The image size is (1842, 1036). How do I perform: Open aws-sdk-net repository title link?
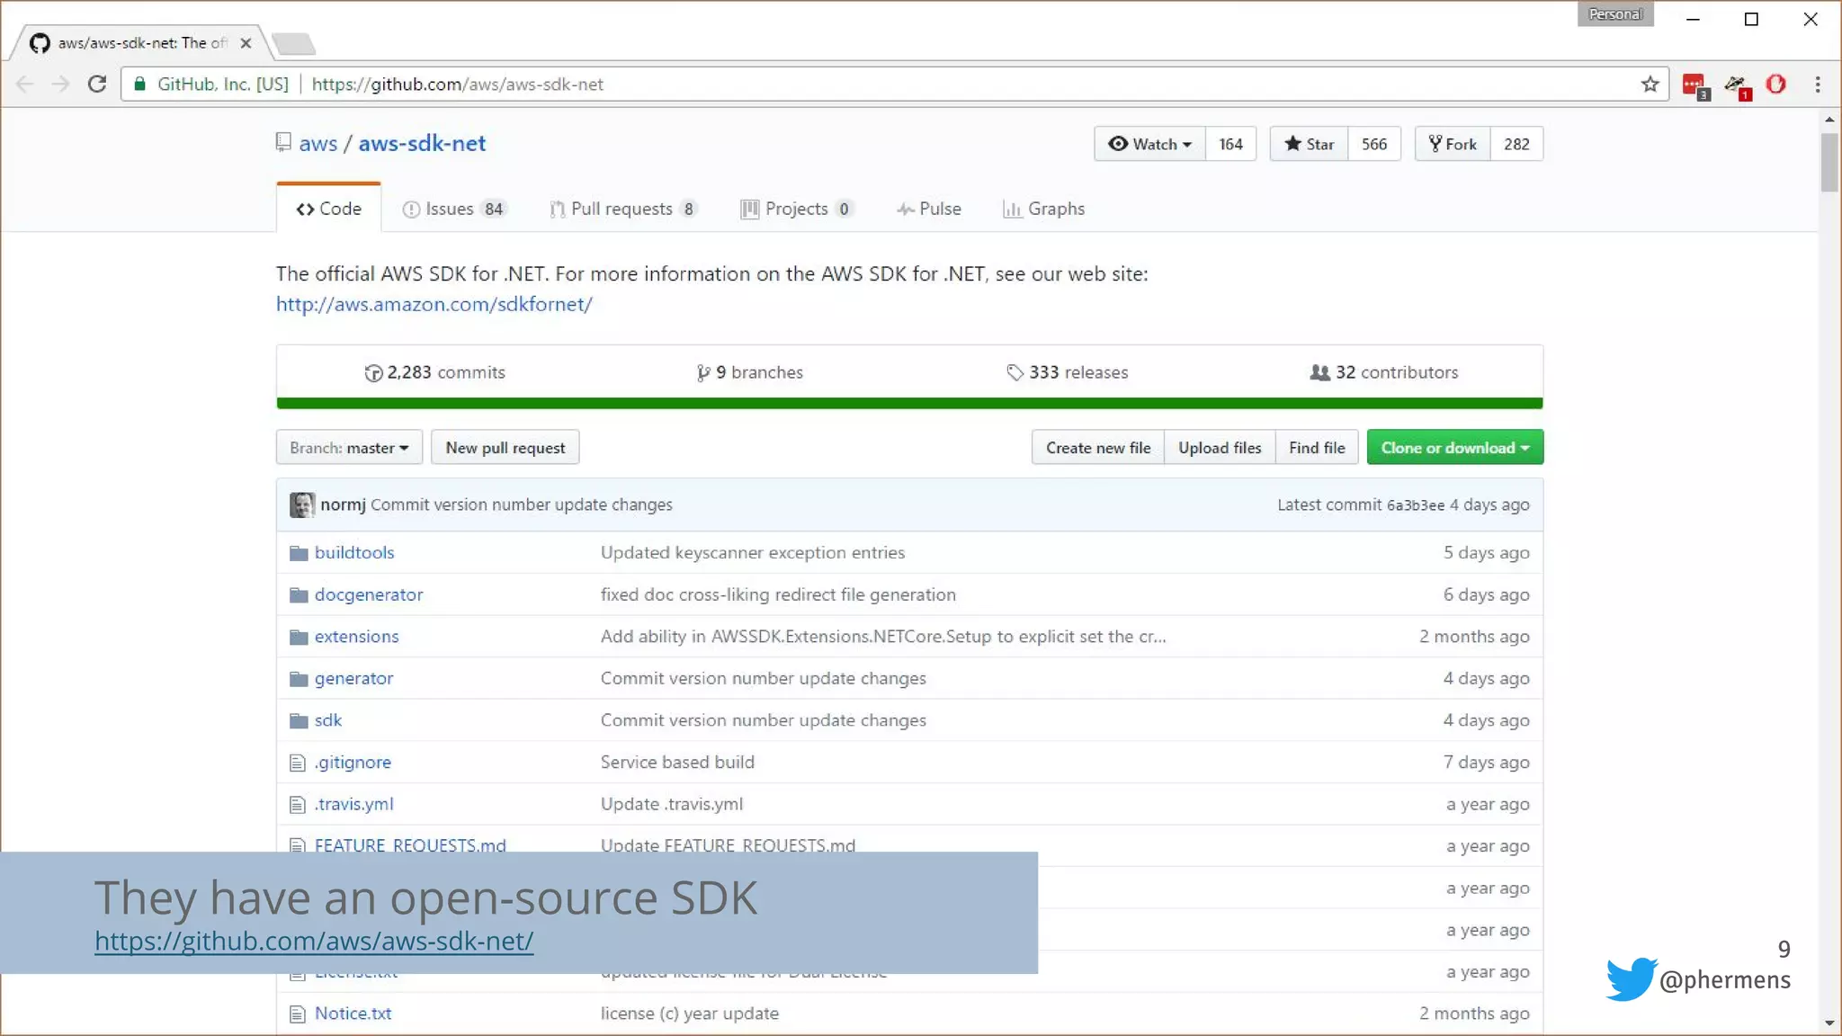(422, 144)
